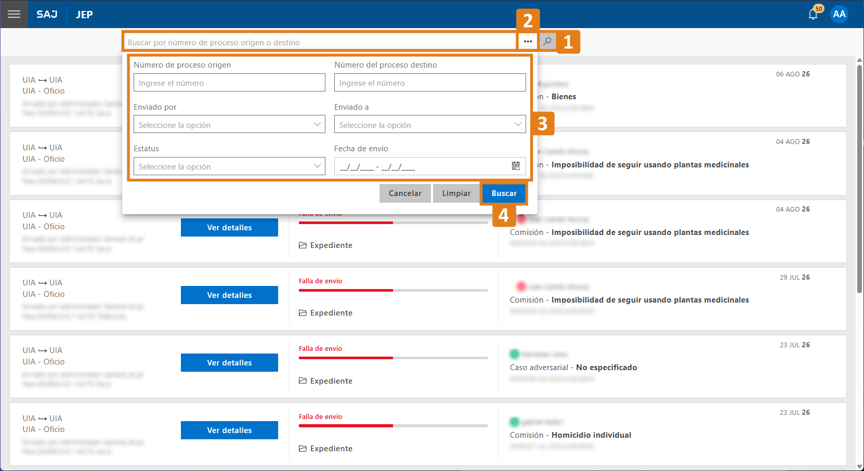This screenshot has height=471, width=864.
Task: Click the Cancelar button
Action: tap(405, 193)
